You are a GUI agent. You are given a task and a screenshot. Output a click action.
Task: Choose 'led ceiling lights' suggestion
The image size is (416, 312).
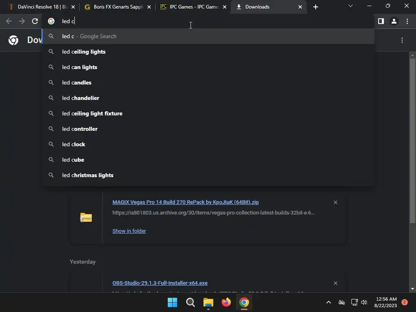[x=208, y=52]
